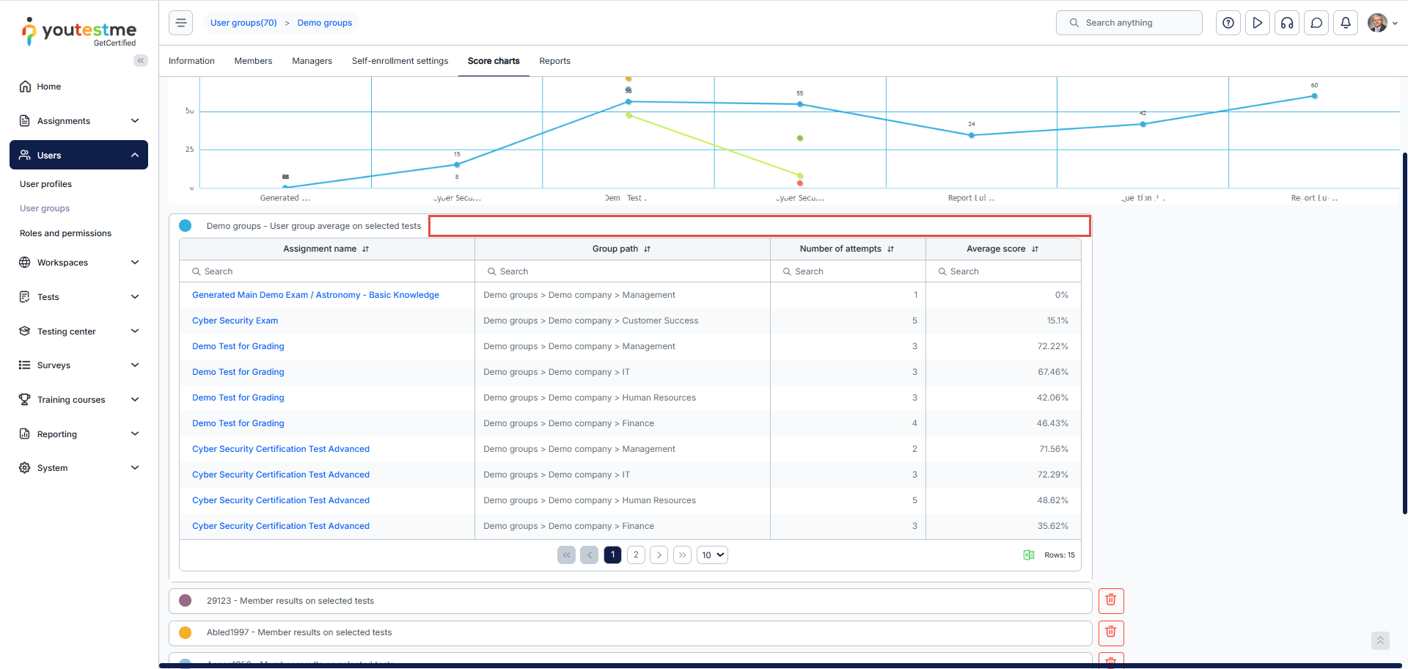The height and width of the screenshot is (669, 1408).
Task: Sort by Average score column
Action: [1035, 249]
